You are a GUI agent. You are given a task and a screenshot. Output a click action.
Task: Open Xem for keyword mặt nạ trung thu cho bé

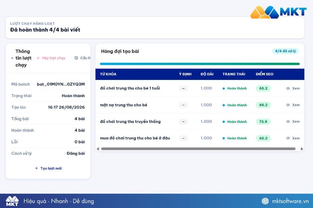293,105
